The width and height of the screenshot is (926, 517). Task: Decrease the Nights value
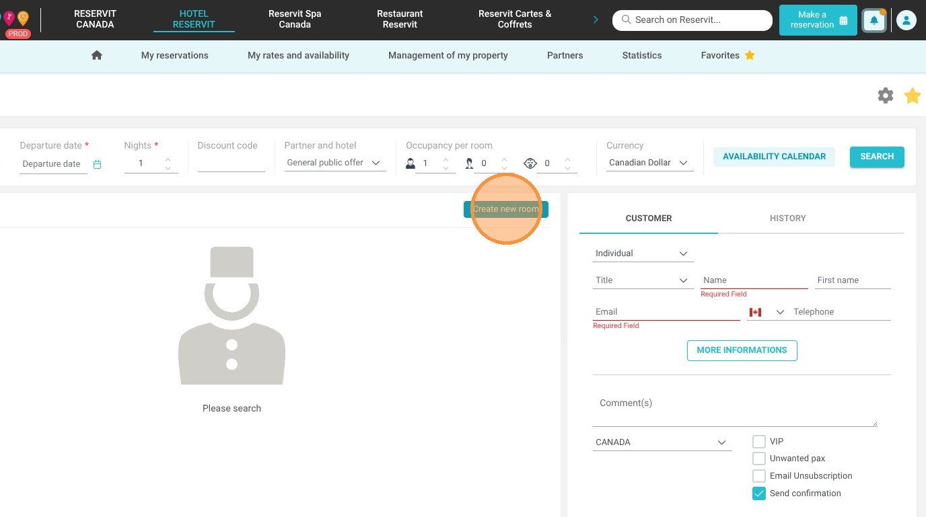click(168, 167)
